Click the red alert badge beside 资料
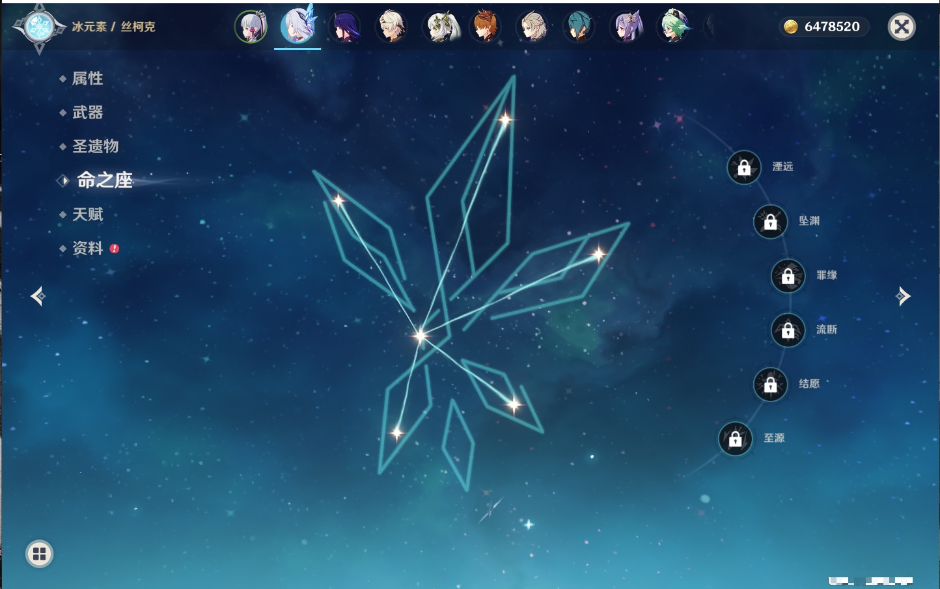 (115, 249)
